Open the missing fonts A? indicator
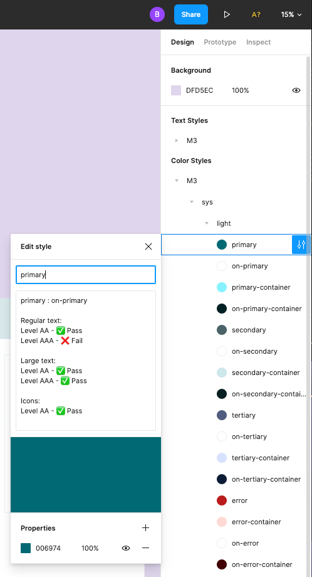 tap(256, 14)
